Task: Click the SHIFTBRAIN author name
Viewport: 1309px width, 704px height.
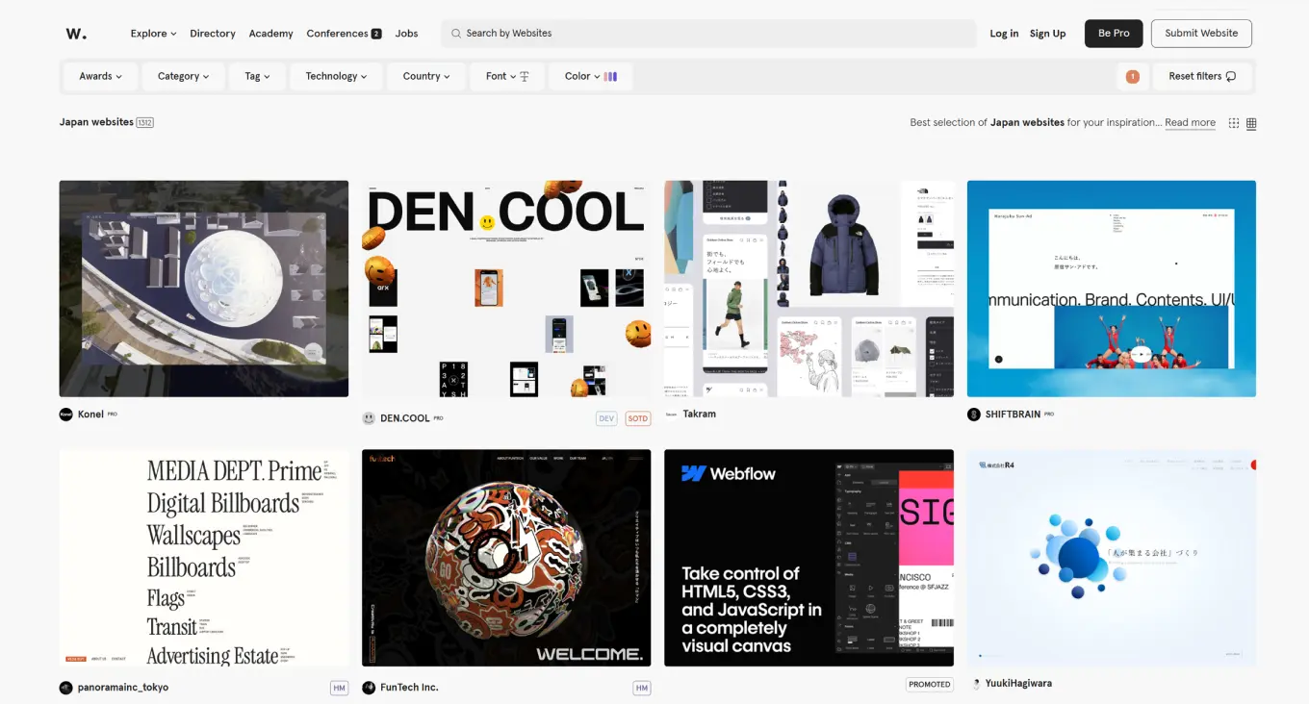Action: pyautogui.click(x=1013, y=415)
